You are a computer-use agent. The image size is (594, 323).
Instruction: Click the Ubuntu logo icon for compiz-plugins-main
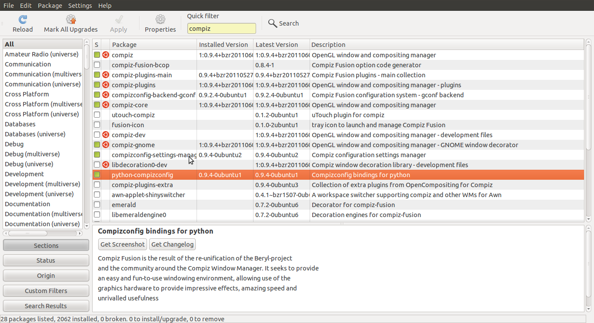[106, 75]
